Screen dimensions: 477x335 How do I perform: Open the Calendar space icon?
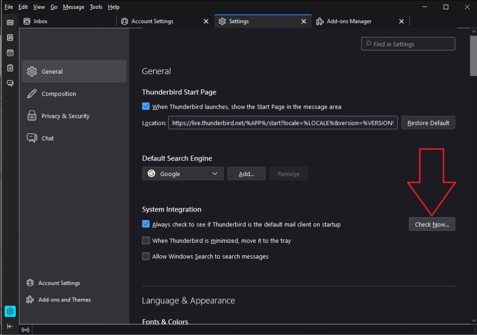pos(10,53)
